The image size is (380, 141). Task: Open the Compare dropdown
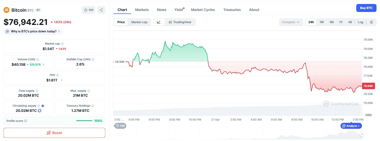[x=290, y=22]
